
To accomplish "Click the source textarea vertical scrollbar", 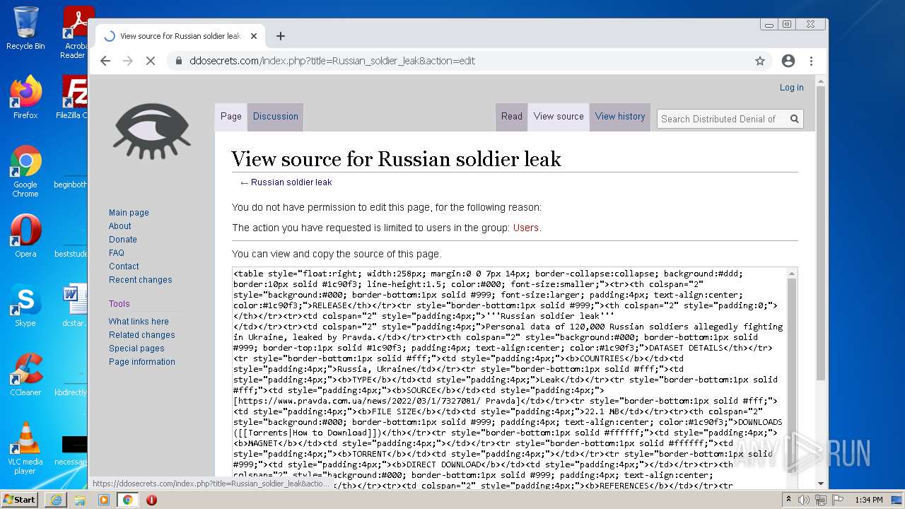I will coord(792,378).
